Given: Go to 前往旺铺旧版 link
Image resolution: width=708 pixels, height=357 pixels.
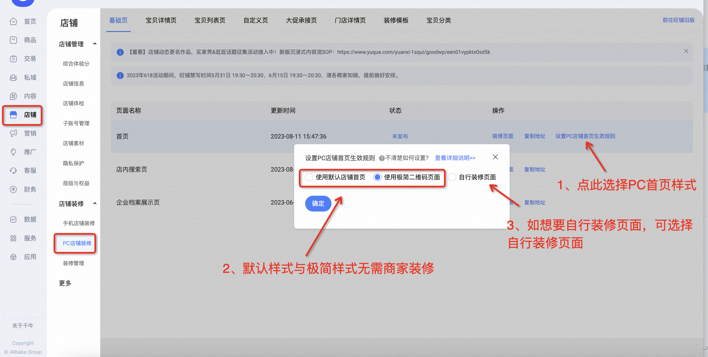Looking at the screenshot, I should pos(678,20).
